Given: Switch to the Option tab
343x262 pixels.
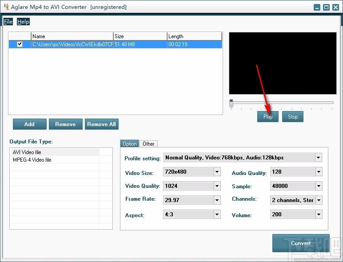Looking at the screenshot, I should pos(129,144).
